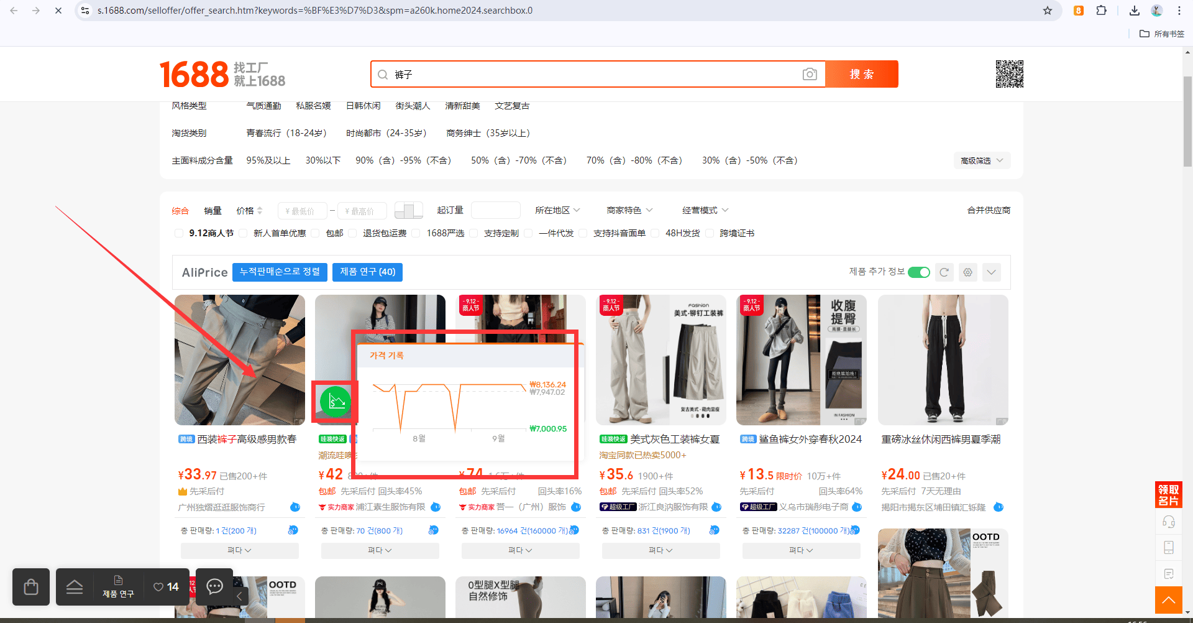Click the 제품 연구 (40) button
The width and height of the screenshot is (1193, 623).
367,272
